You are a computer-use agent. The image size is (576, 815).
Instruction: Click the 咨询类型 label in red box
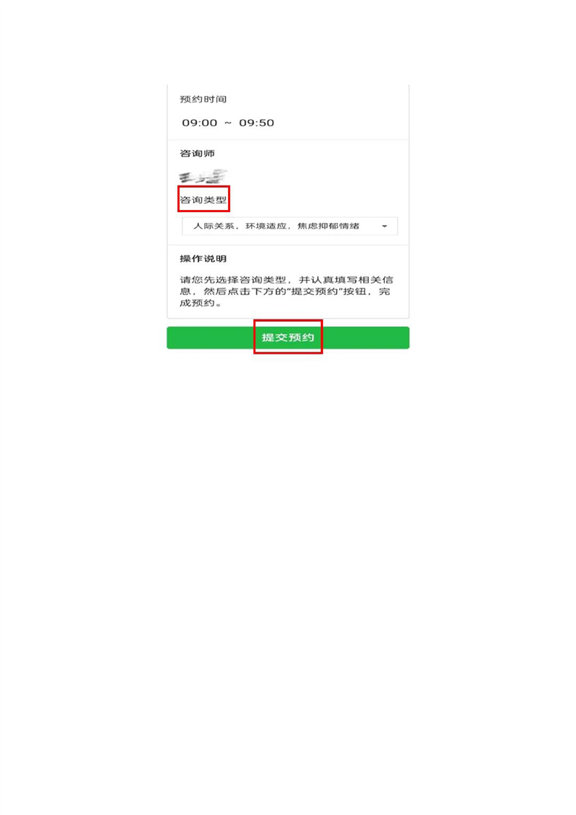pyautogui.click(x=203, y=200)
